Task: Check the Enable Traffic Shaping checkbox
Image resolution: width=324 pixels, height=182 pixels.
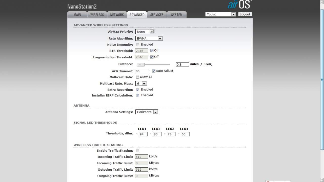Action: click(138, 151)
